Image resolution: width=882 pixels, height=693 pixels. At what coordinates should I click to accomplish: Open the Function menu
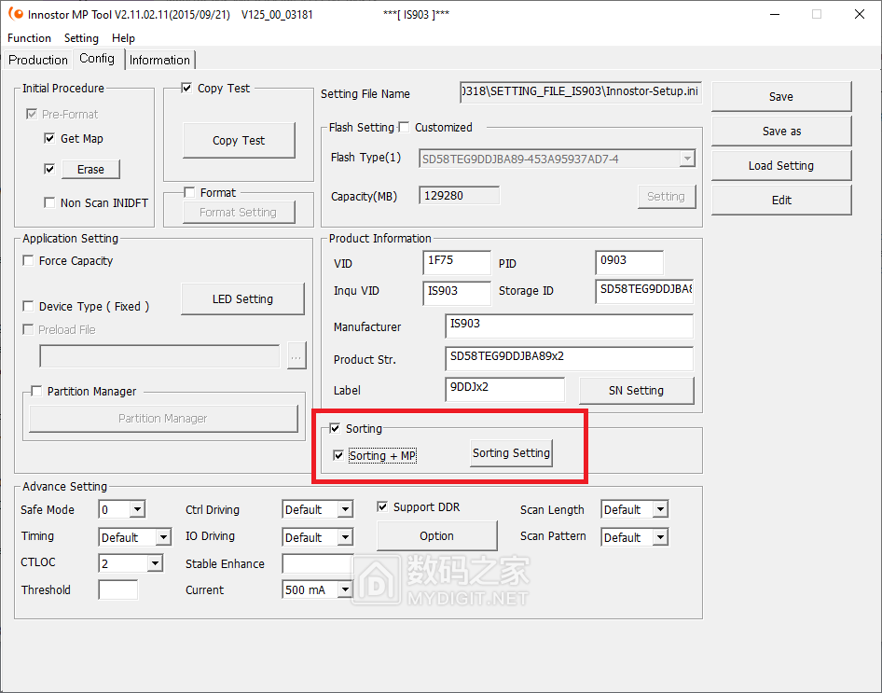(x=29, y=38)
